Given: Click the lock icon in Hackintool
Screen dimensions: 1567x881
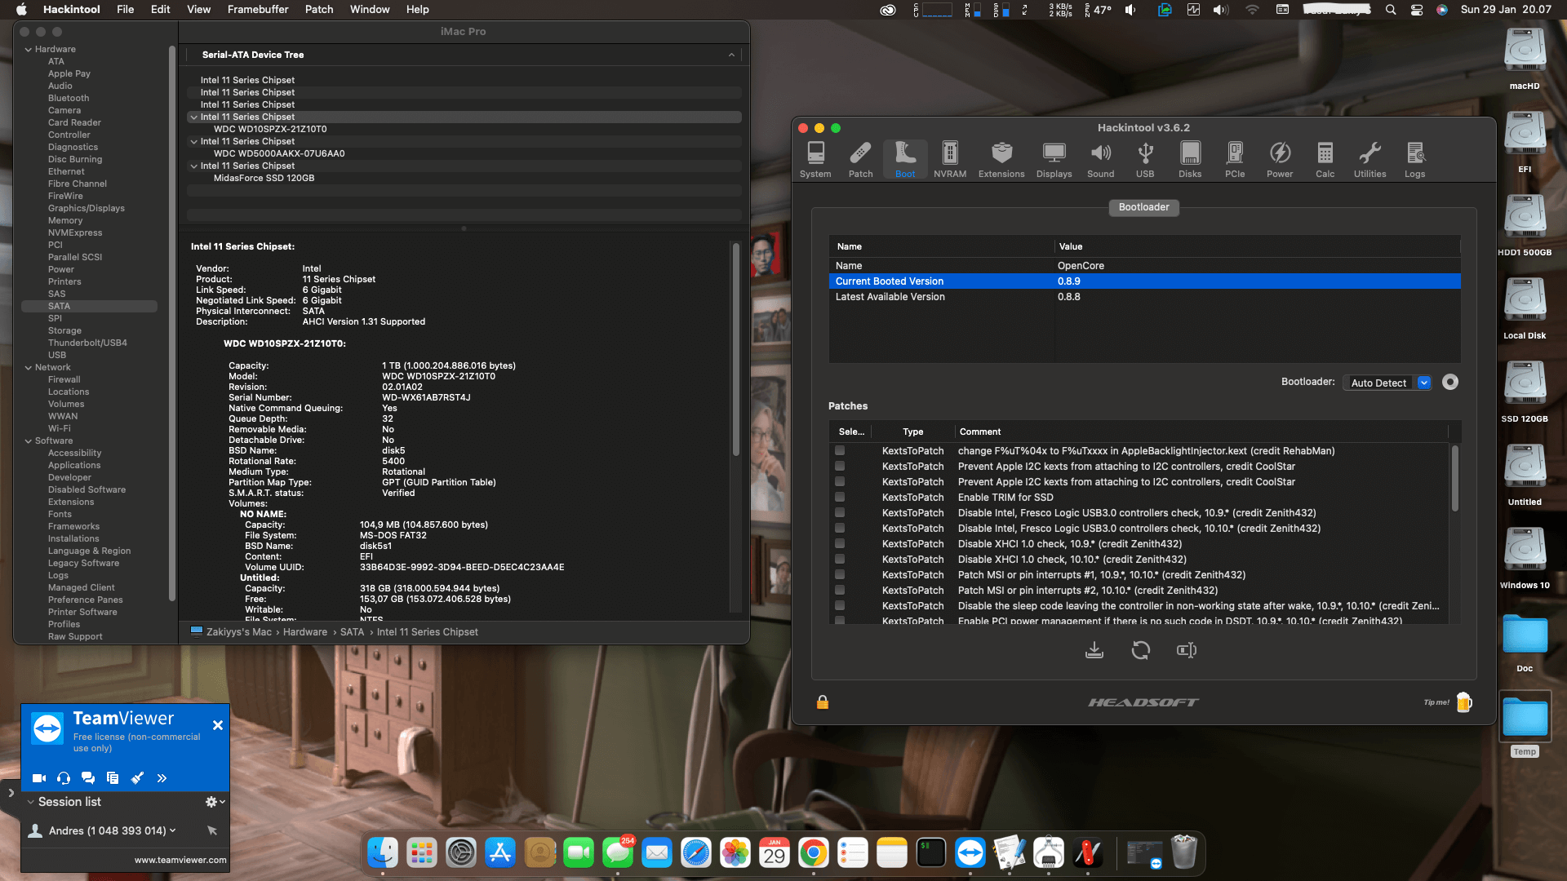Looking at the screenshot, I should tap(823, 702).
